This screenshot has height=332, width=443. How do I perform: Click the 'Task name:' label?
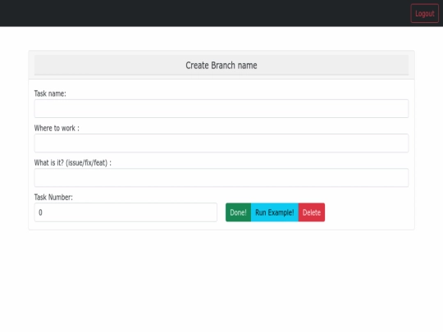pos(50,93)
